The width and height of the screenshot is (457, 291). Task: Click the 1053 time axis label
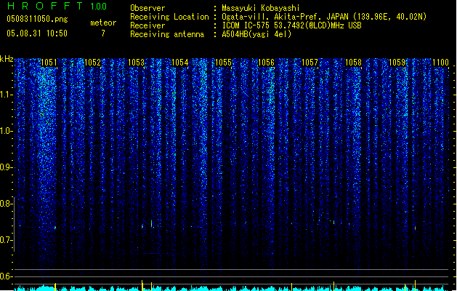point(136,63)
